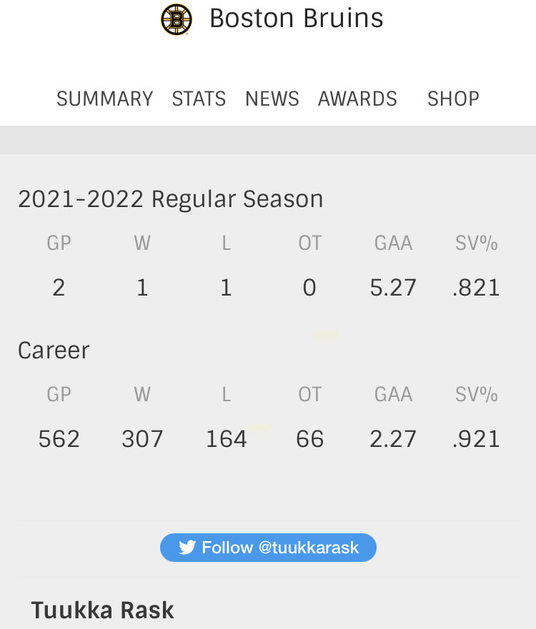The image size is (536, 629).
Task: Click the season save percentage .821
Action: (x=476, y=288)
